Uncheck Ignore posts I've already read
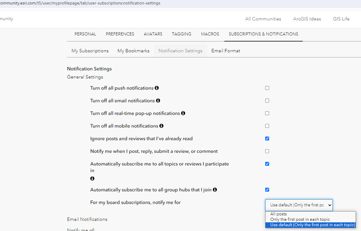The height and width of the screenshot is (231, 361). 267,138
